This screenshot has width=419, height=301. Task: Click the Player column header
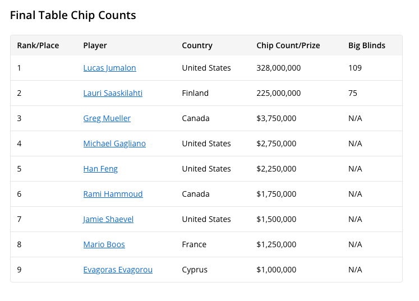(x=95, y=45)
